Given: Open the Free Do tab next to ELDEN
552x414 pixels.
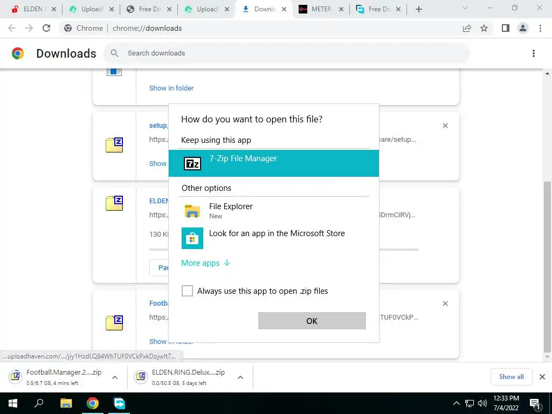Looking at the screenshot, I should (x=150, y=9).
